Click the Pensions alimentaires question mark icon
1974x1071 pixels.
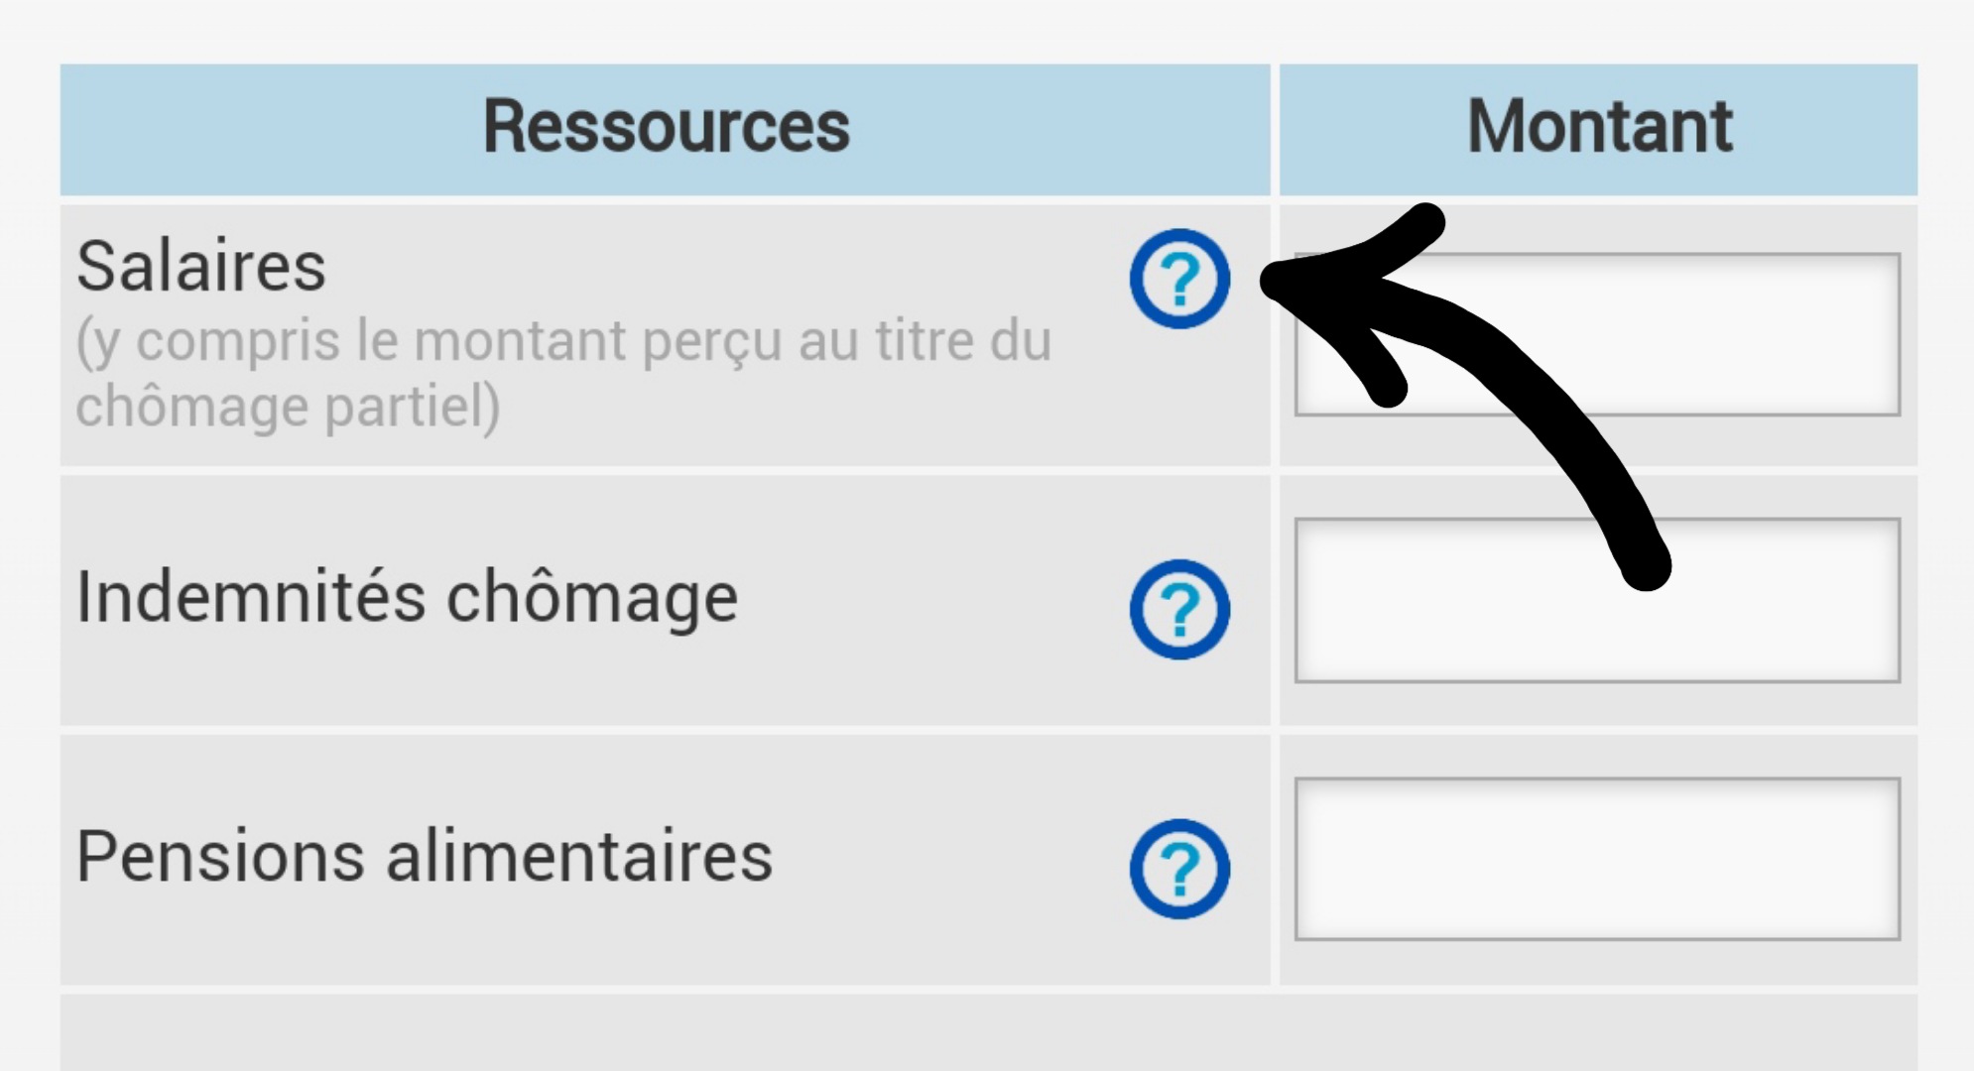tap(1179, 869)
